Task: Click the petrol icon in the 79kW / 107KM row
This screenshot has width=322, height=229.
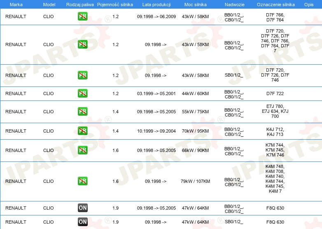Action: [83, 181]
